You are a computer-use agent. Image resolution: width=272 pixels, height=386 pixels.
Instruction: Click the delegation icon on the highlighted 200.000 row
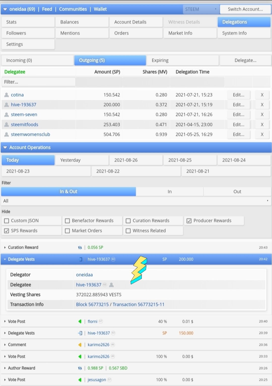[81, 259]
